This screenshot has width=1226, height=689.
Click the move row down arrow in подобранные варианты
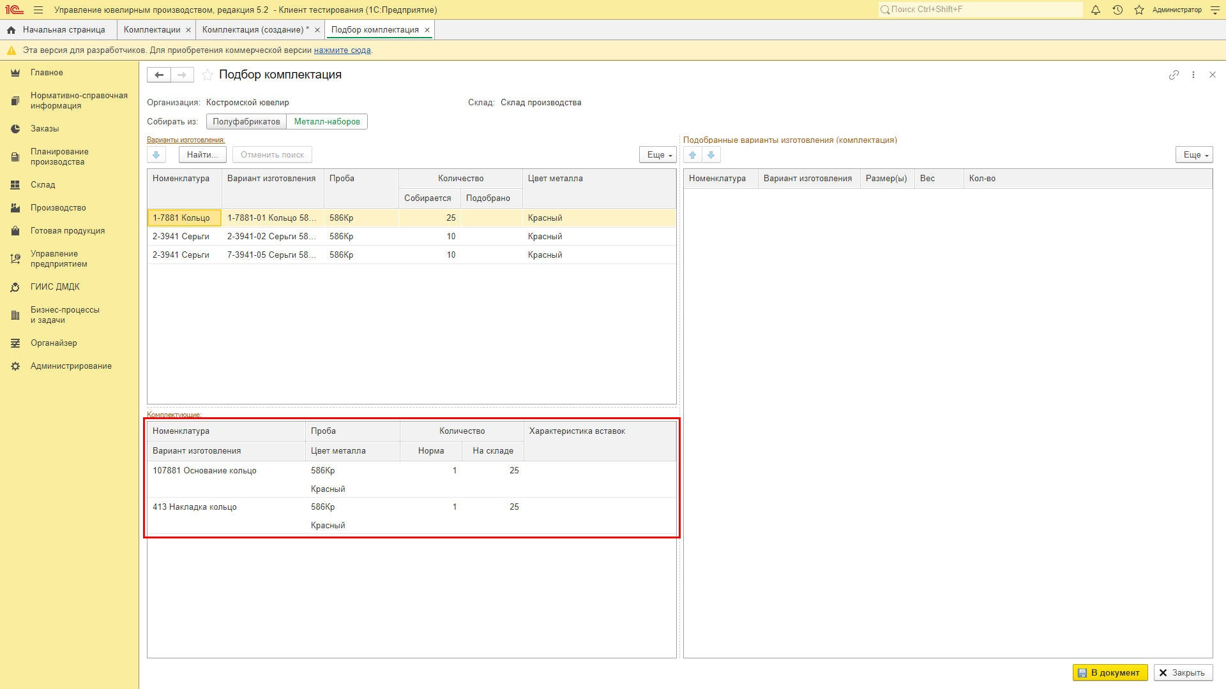[711, 155]
